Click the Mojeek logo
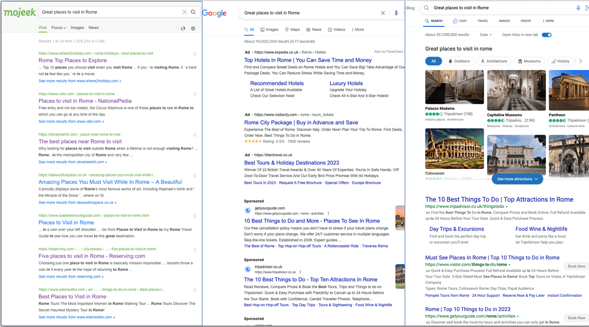The image size is (589, 327). [19, 12]
